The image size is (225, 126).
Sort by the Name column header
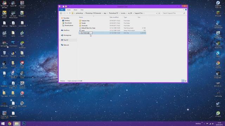[81, 17]
